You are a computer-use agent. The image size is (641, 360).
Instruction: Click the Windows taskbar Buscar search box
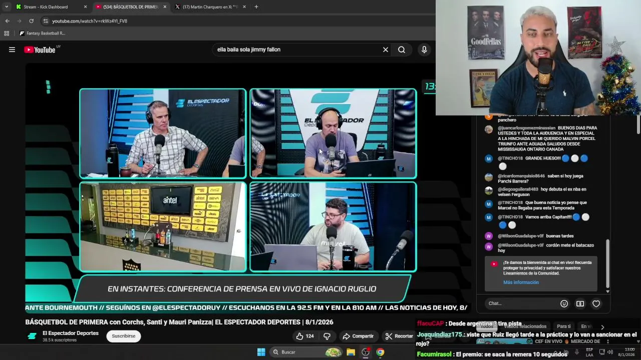pos(306,352)
